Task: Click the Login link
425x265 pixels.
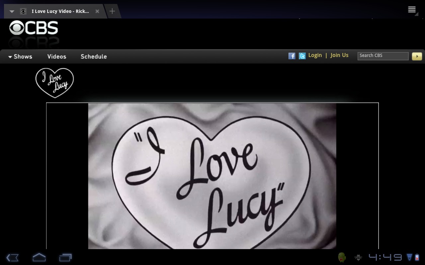Action: 315,55
